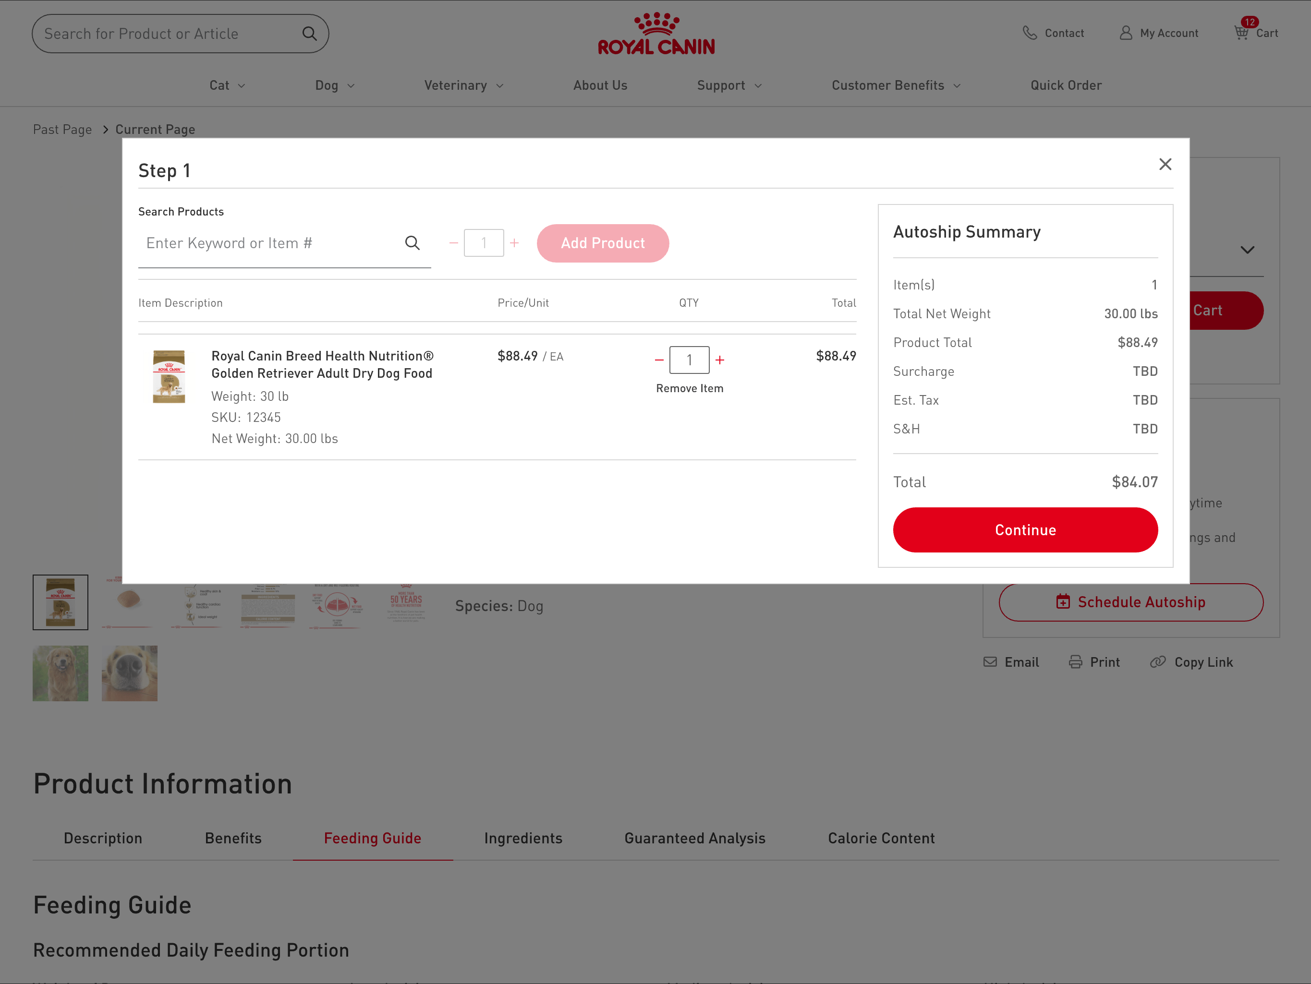1311x984 pixels.
Task: Increase Golden Retriever item quantity
Action: tap(719, 360)
